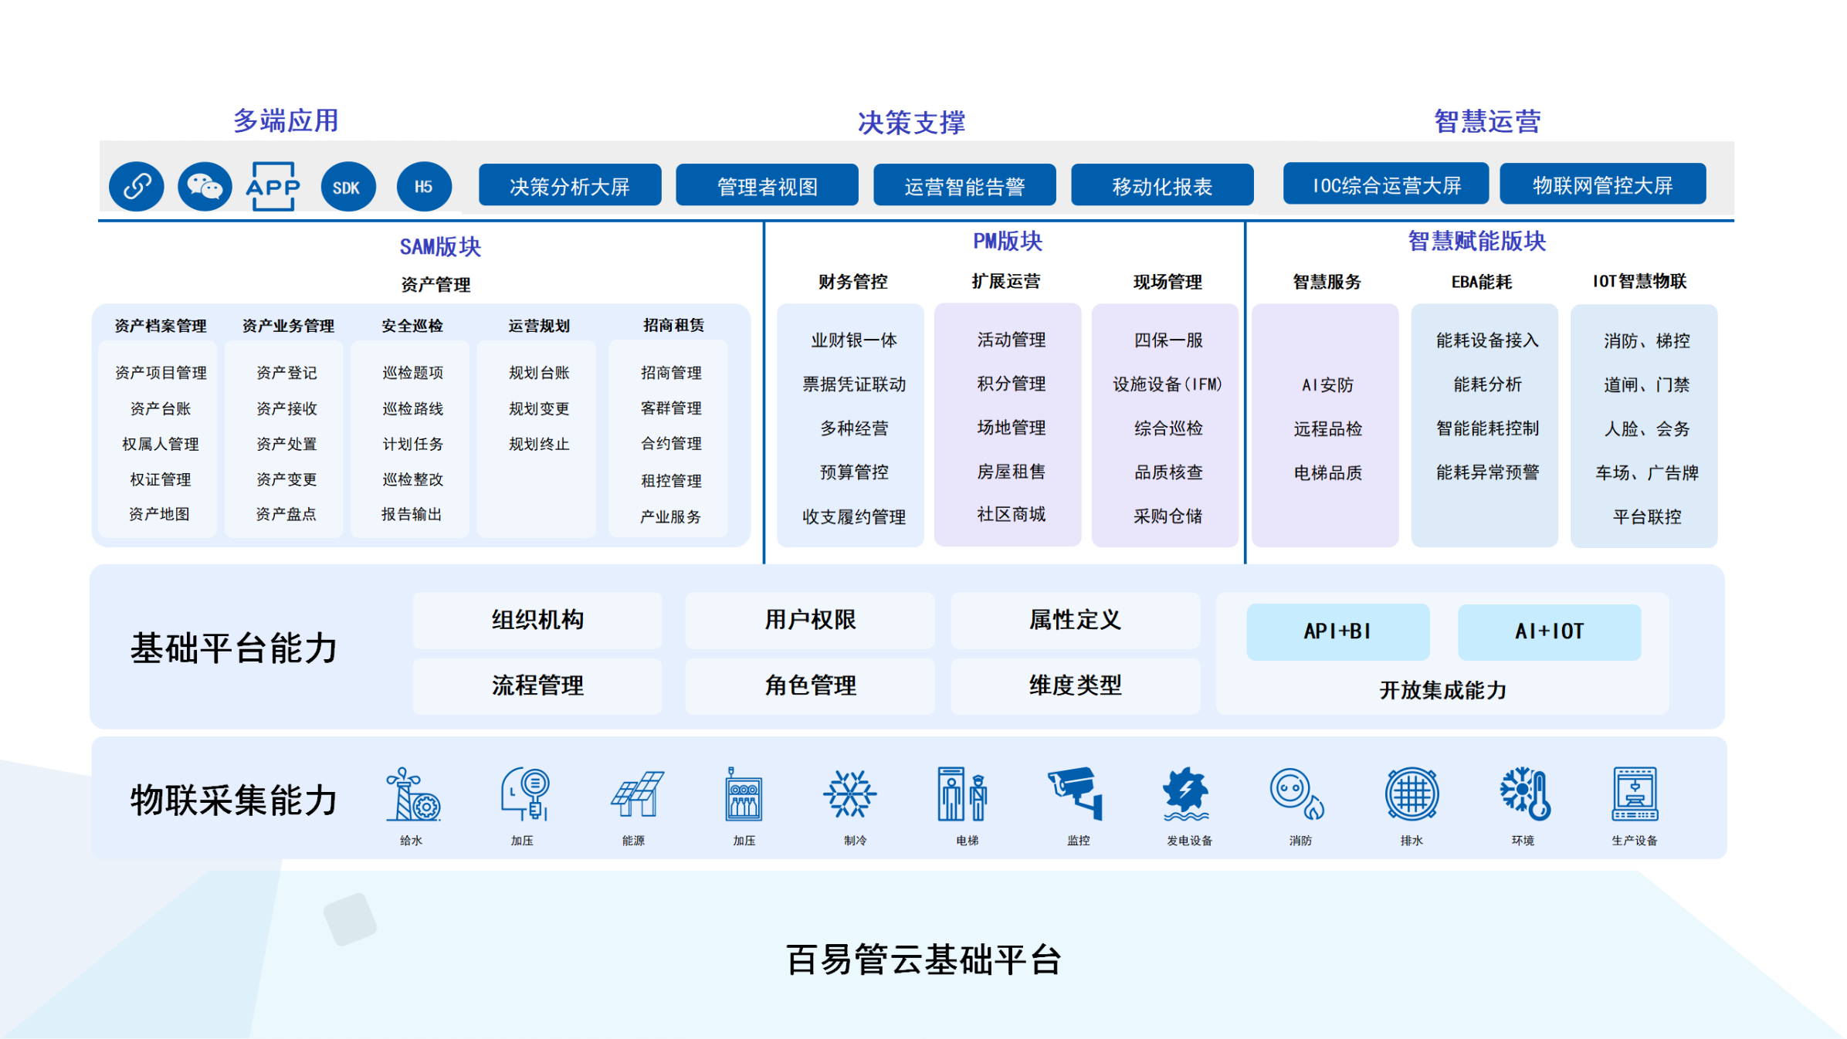Click the 巡检路线 entry
This screenshot has width=1847, height=1039.
(x=412, y=408)
